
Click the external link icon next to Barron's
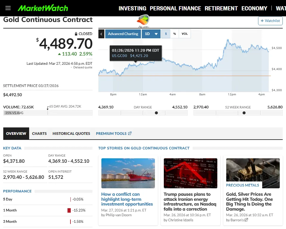pyautogui.click(x=246, y=220)
